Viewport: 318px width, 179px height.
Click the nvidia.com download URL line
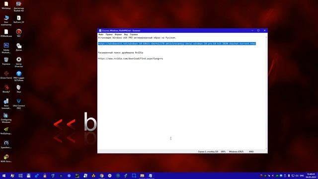pos(130,59)
